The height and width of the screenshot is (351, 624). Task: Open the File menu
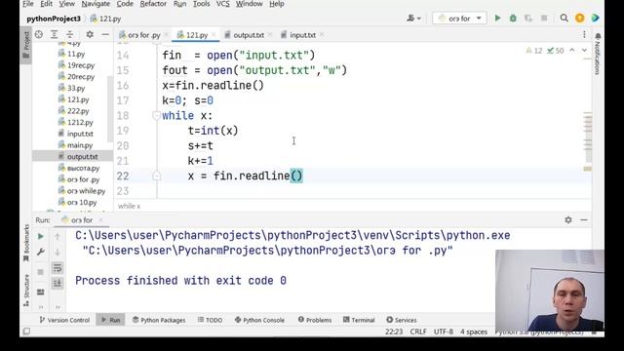pyautogui.click(x=28, y=4)
